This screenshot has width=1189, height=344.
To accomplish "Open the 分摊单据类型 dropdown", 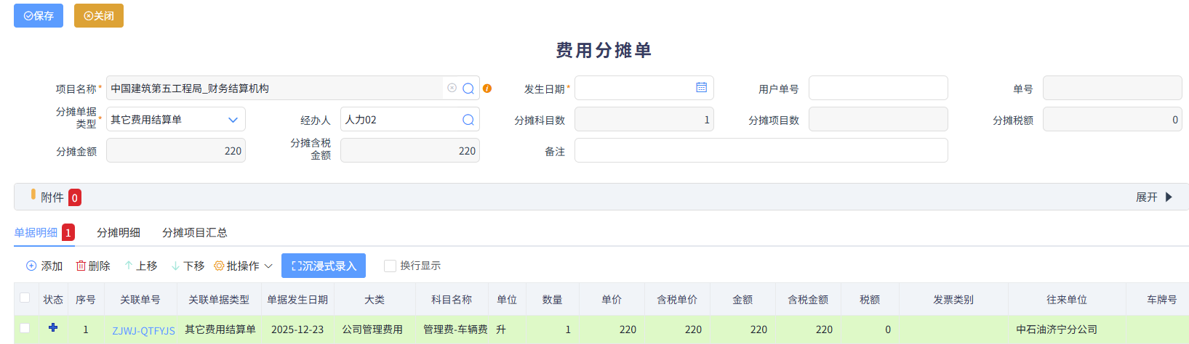I will 233,120.
